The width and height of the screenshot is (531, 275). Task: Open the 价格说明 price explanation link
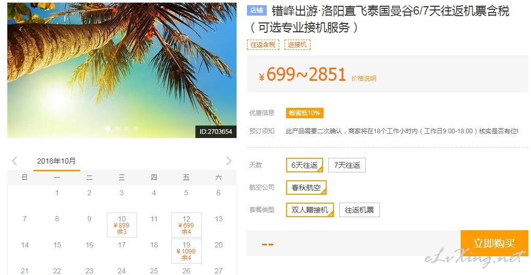(x=364, y=79)
